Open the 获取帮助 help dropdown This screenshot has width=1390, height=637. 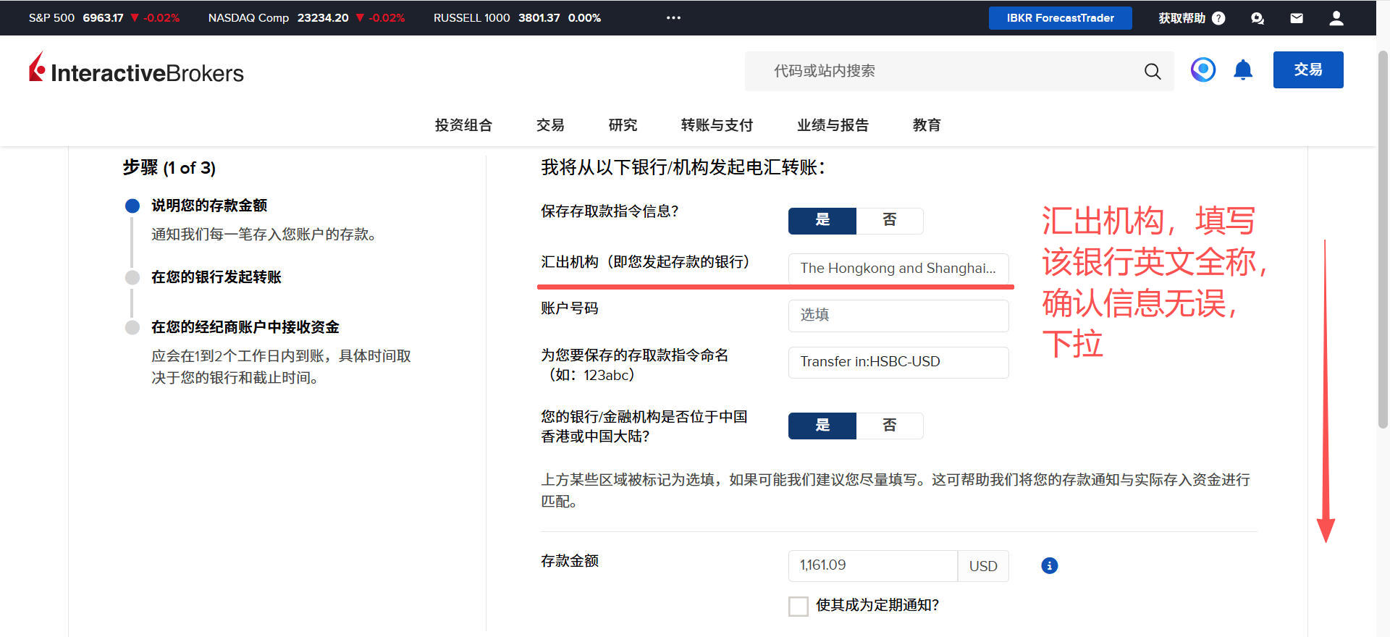pyautogui.click(x=1191, y=18)
